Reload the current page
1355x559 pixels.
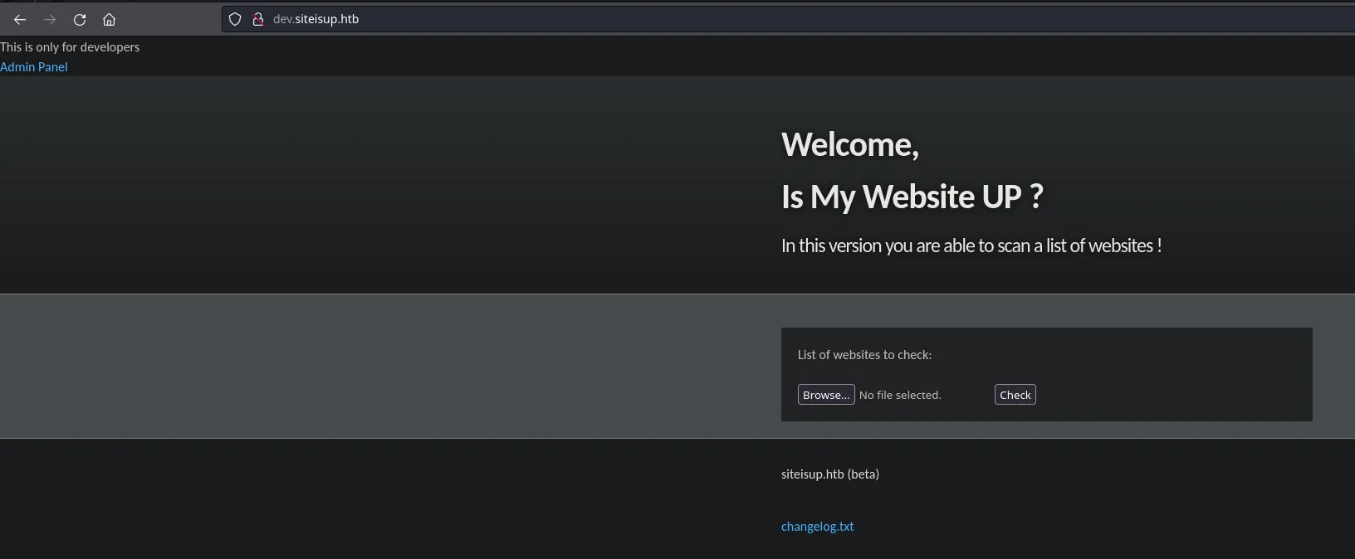(x=80, y=19)
